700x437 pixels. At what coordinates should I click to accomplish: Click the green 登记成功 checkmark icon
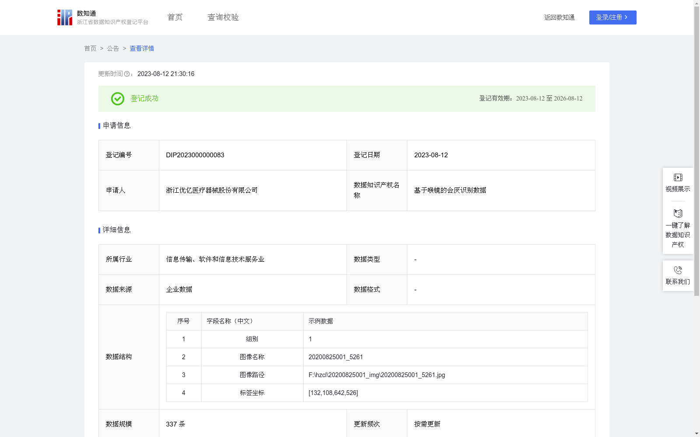[117, 99]
